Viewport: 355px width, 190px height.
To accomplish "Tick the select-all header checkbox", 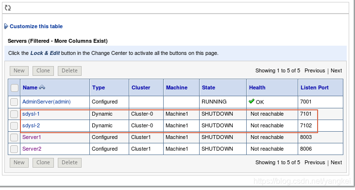I will (14, 87).
